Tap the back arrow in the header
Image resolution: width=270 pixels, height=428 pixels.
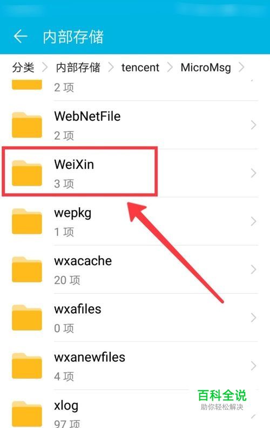[21, 36]
